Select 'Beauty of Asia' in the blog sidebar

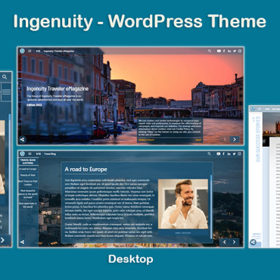tap(28, 175)
